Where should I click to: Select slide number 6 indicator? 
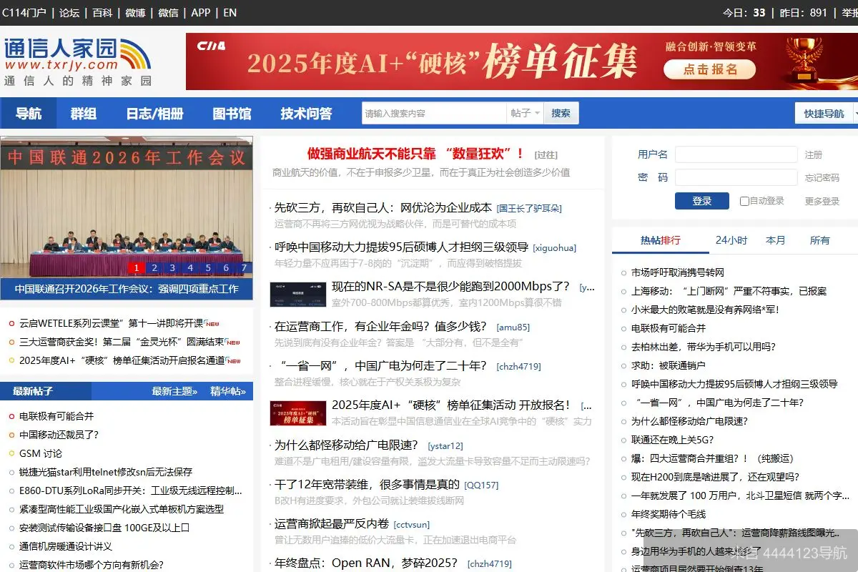coord(226,268)
